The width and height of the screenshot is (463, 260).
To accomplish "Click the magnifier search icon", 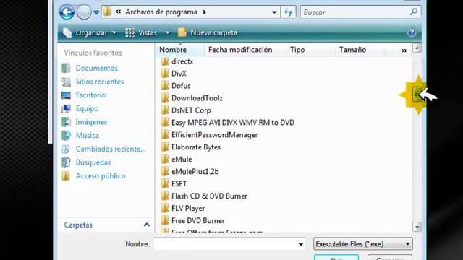I will 414,12.
